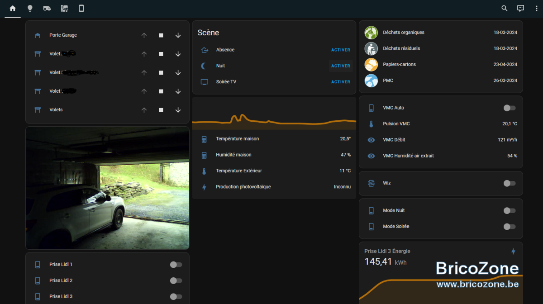The image size is (543, 304).
Task: Open the mobile phone tab
Action: tap(81, 8)
